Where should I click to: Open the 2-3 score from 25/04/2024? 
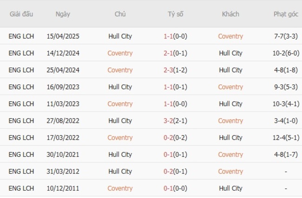coord(176,70)
